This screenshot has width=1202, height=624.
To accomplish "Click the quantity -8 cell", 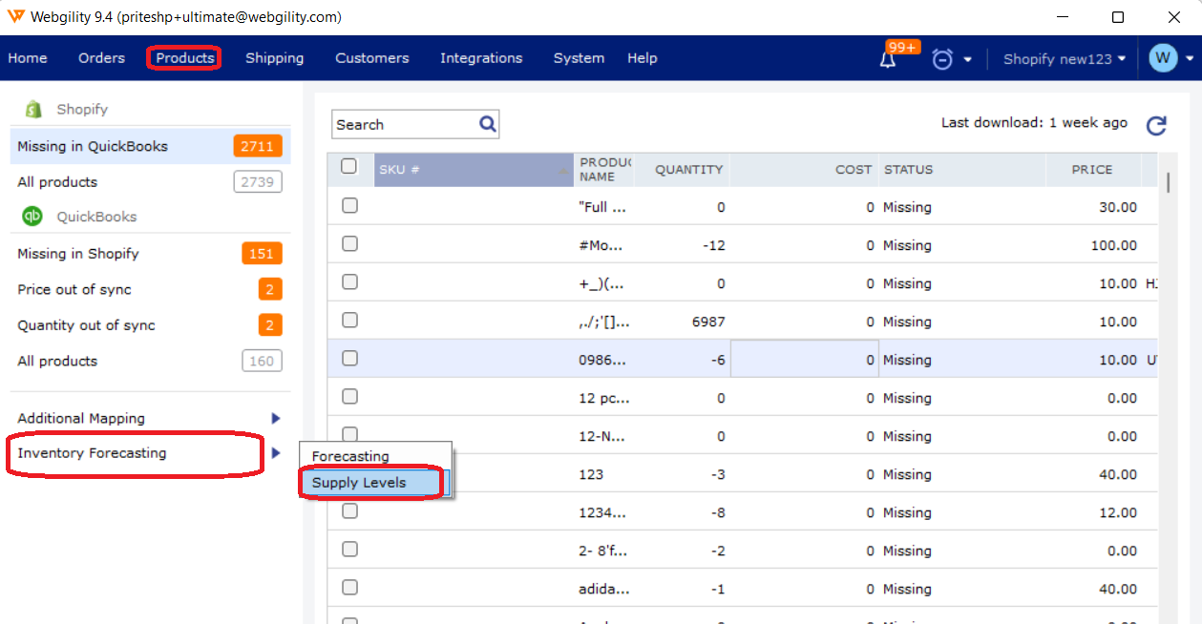I will [716, 512].
